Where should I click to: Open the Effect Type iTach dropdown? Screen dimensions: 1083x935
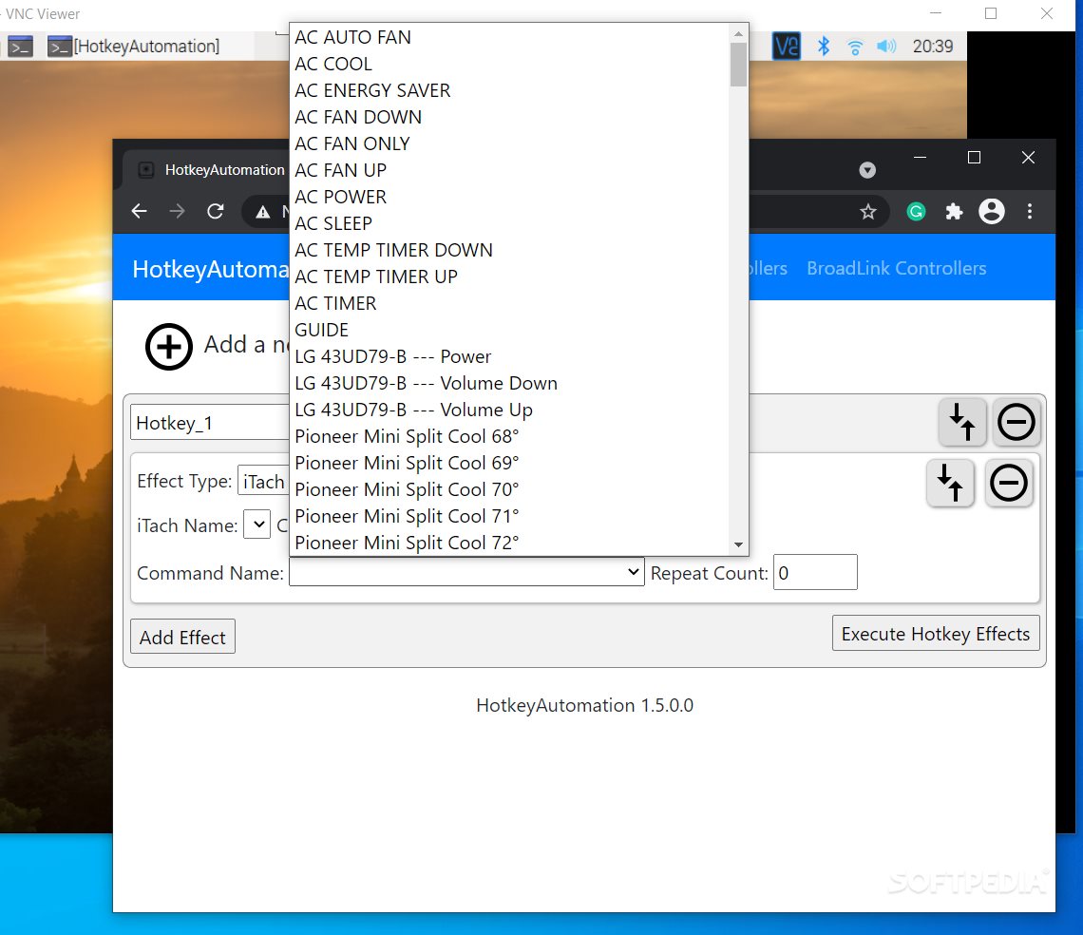(264, 481)
